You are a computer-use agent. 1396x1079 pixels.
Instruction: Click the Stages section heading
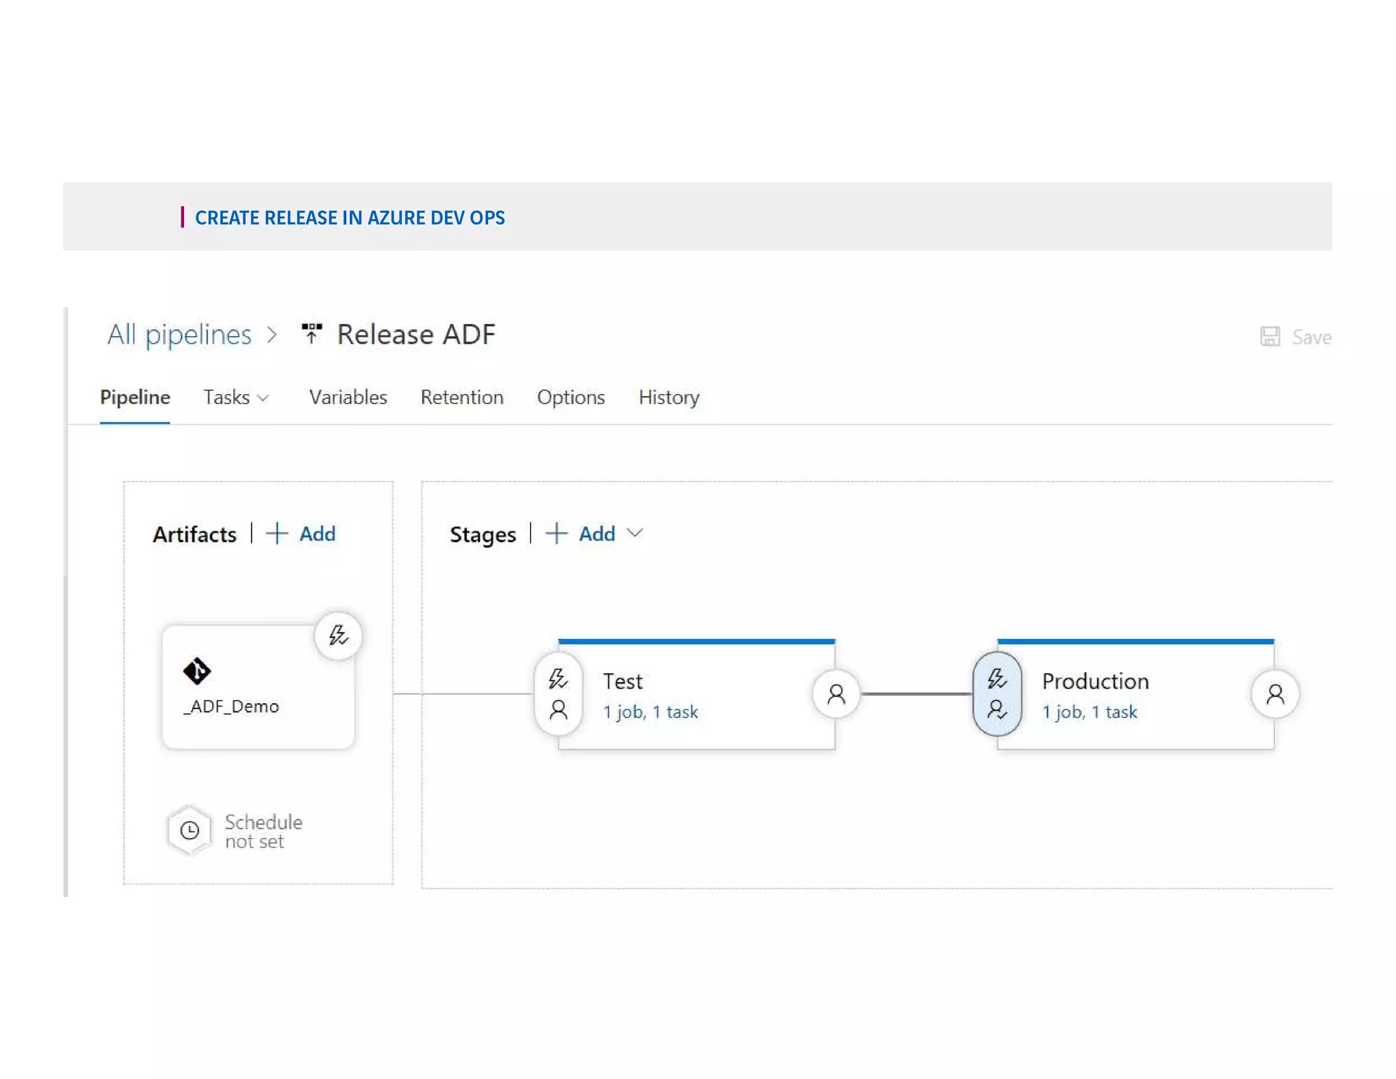pos(483,534)
